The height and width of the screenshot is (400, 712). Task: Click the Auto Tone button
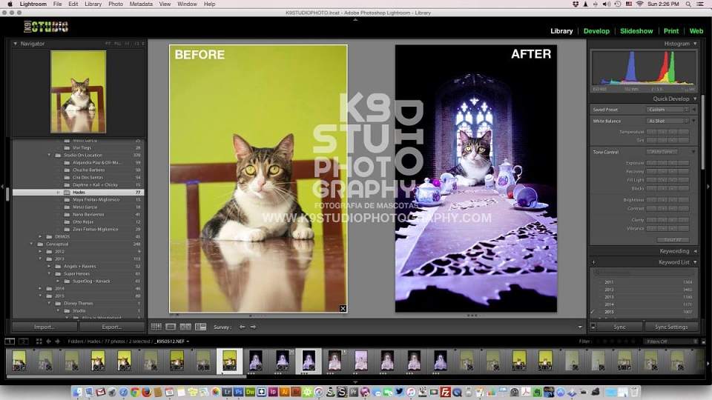662,152
